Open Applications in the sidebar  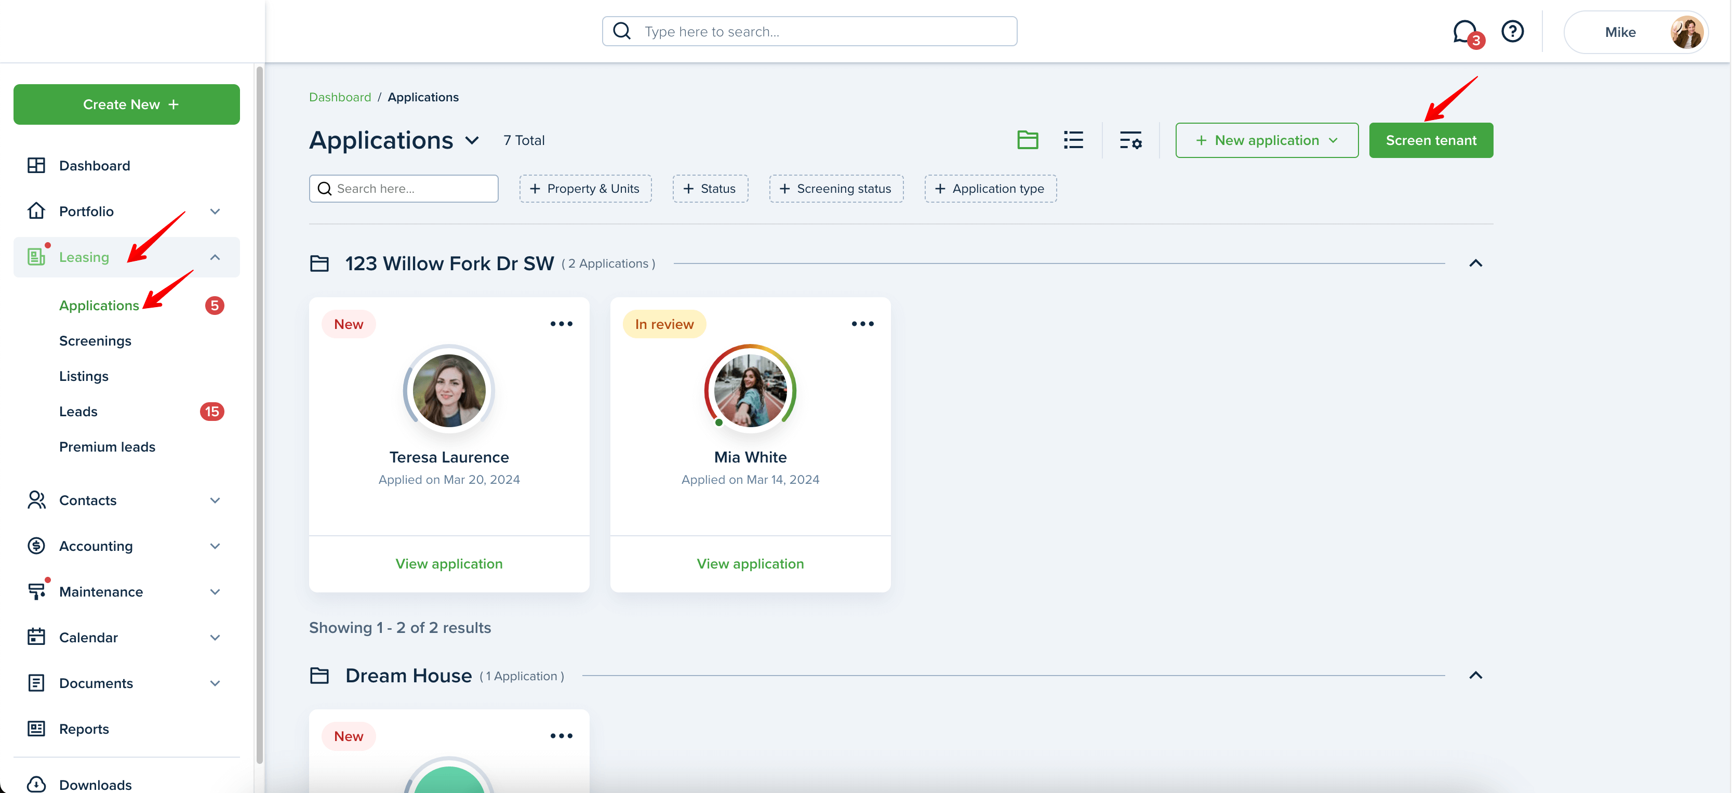(99, 306)
